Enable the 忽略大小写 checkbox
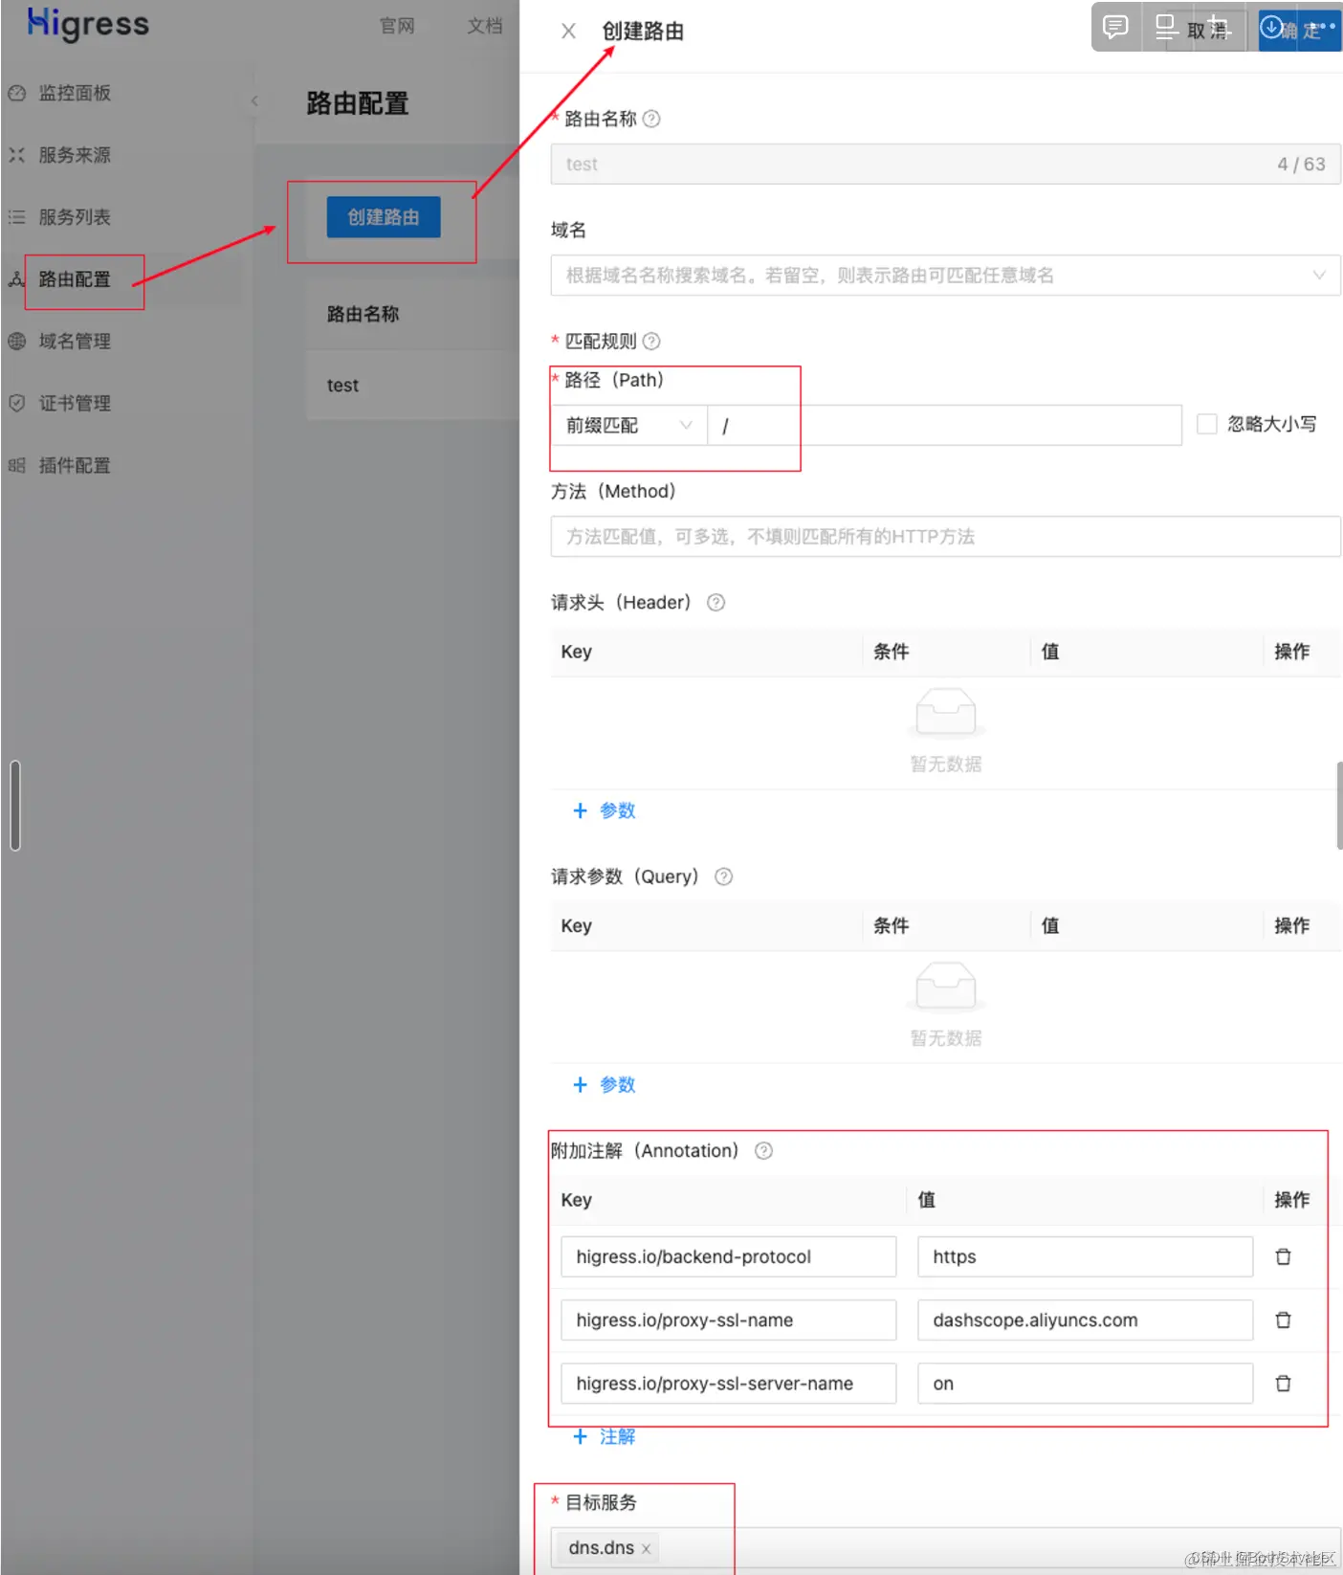This screenshot has height=1575, width=1343. [1207, 424]
